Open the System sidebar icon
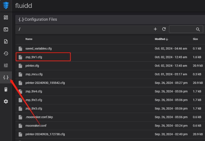 click(6, 89)
